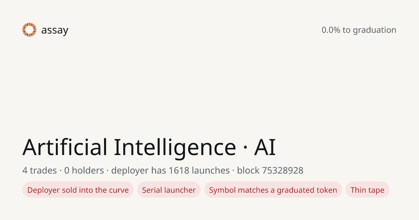Screen dimensions: 419x220
Task: Open the 0 holders stat
Action: click(x=84, y=170)
